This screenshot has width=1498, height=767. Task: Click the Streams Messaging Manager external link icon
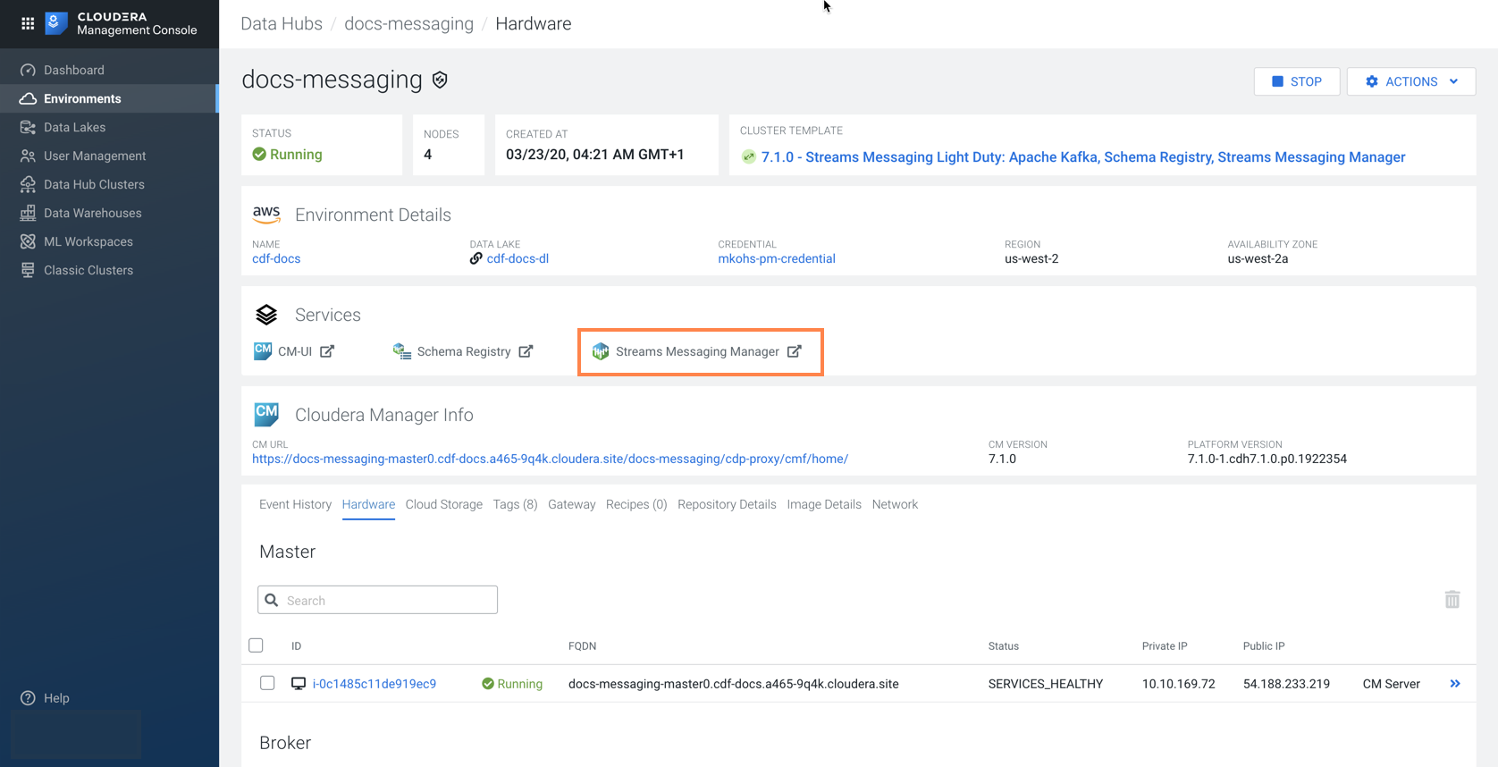coord(794,351)
